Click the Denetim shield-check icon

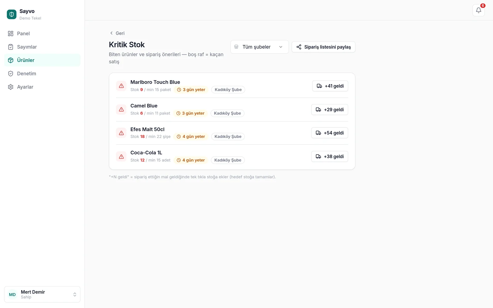pos(11,74)
